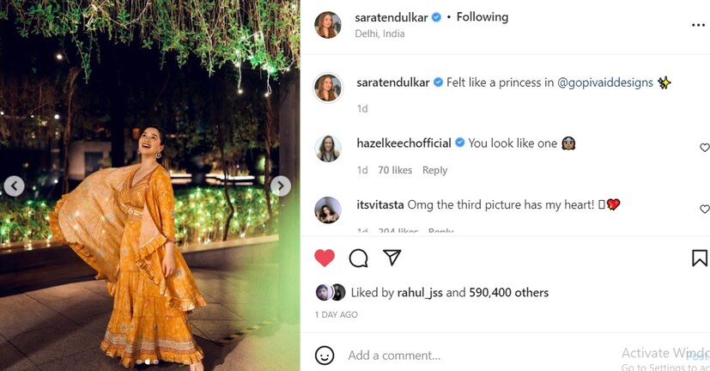Like hazelkeechofficial's comment heart
Image resolution: width=710 pixels, height=371 pixels.
tap(705, 148)
